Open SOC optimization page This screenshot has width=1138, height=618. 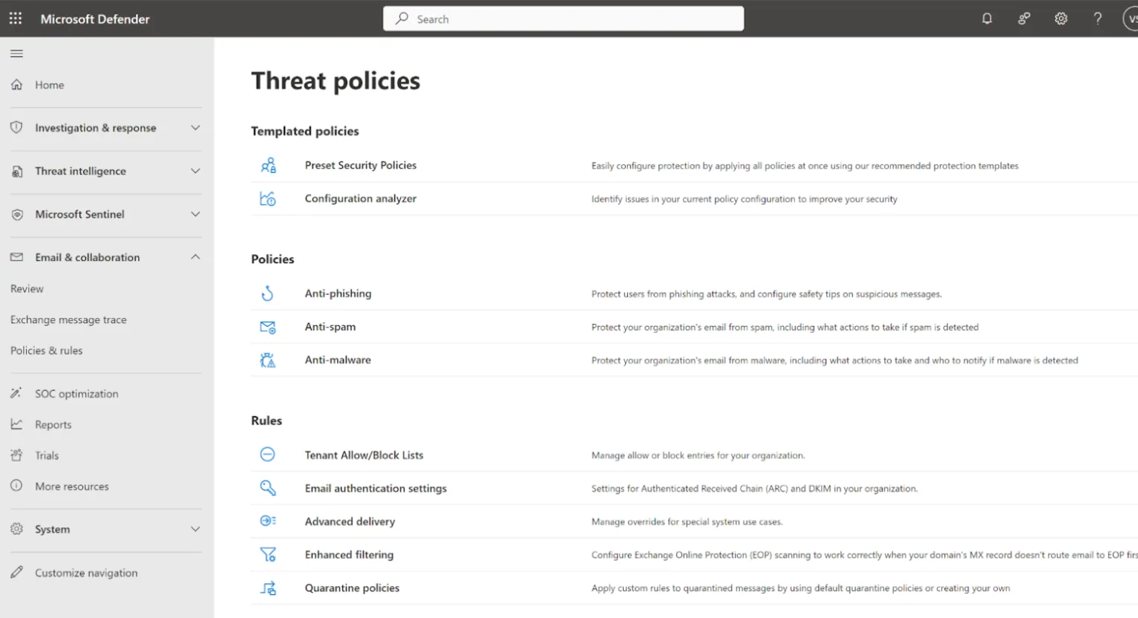[x=76, y=394]
